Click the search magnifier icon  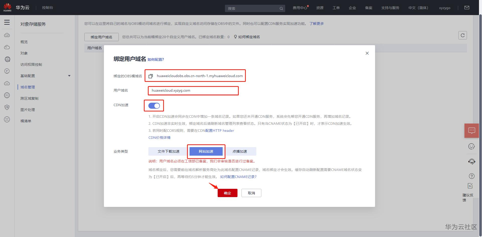pyautogui.click(x=281, y=9)
